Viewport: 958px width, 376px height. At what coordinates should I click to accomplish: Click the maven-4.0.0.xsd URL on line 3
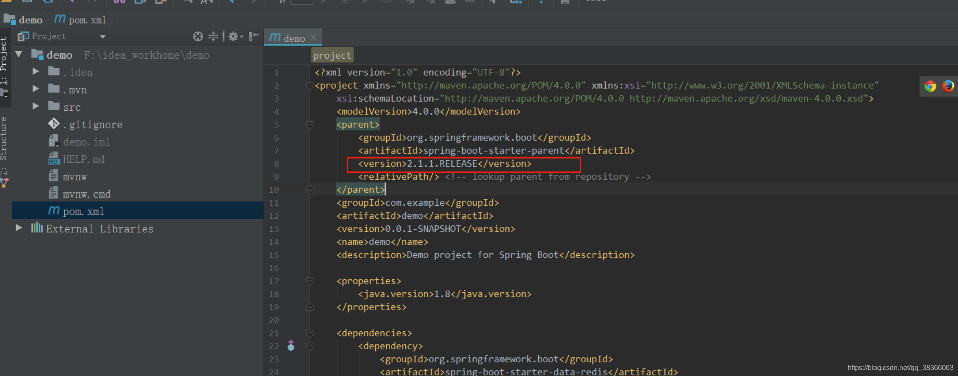pos(746,99)
